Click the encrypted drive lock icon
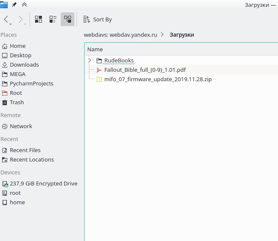Viewport: 278px width, 241px height. 5,184
